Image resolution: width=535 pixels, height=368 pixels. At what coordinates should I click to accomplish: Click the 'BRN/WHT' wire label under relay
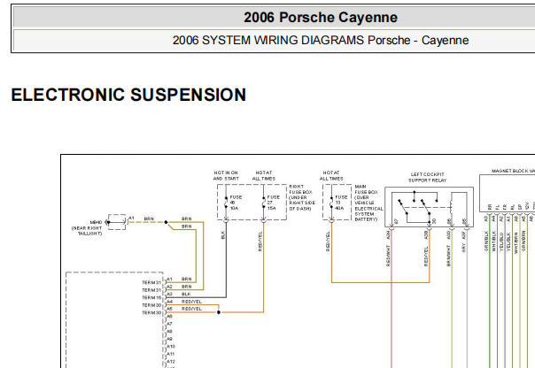coord(448,256)
